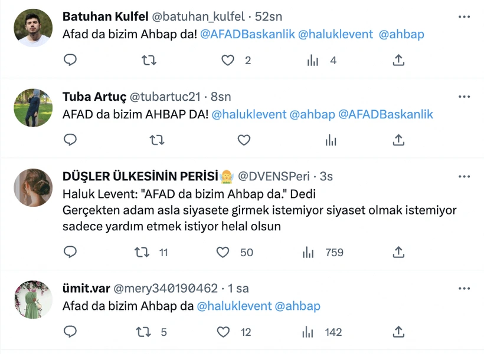Reply to Batuhan Kulfel's tweet
This screenshot has height=354, width=484.
(x=70, y=60)
